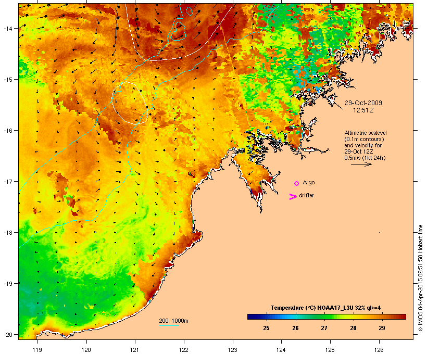Click the white polygon contour near 121E 15.5S
This screenshot has width=427, height=354.
pos(130,103)
